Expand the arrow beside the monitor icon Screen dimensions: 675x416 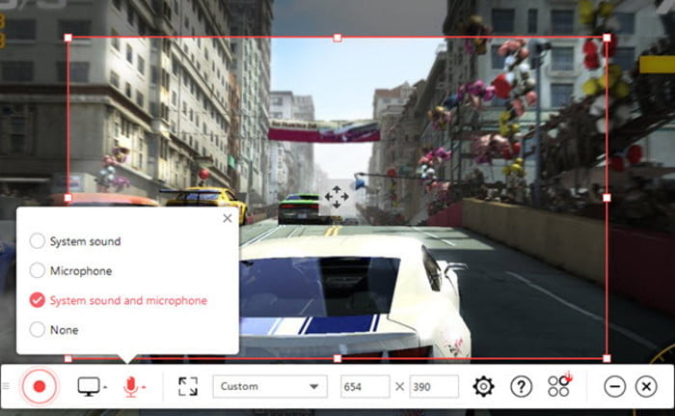(x=105, y=389)
